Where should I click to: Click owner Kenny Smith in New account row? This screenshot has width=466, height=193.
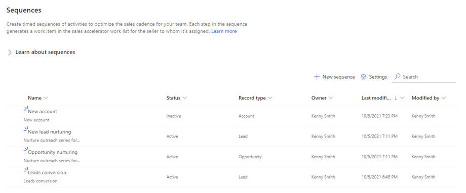coord(323,116)
